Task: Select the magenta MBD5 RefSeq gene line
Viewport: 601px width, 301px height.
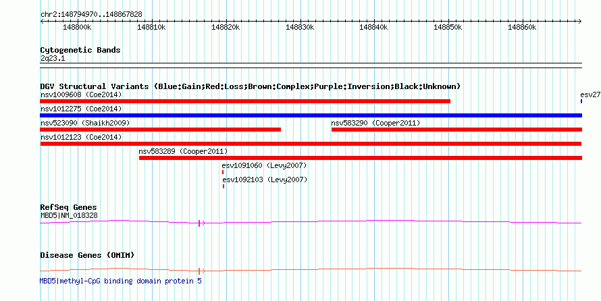Action: [x=311, y=222]
